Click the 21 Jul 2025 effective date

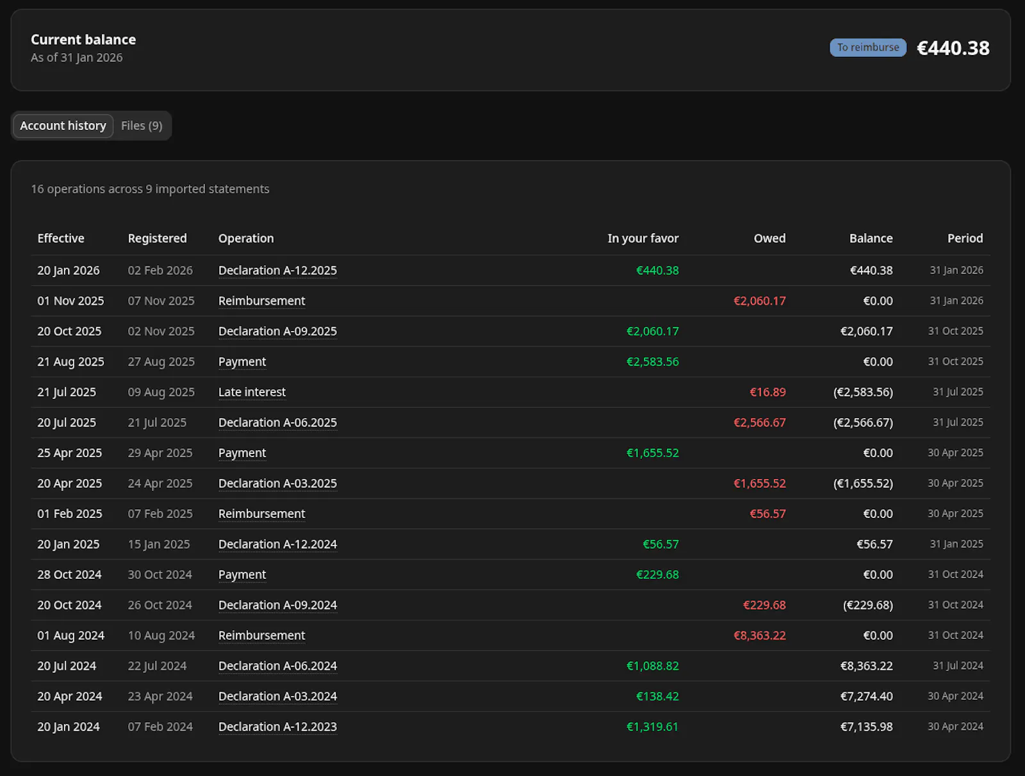coord(67,392)
